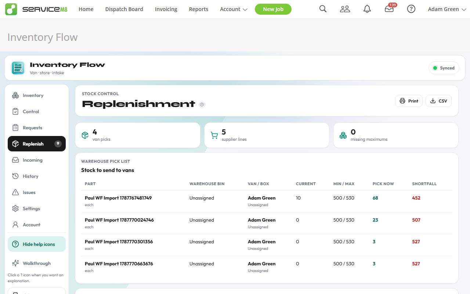Open Invoicing in top navigation
The width and height of the screenshot is (470, 294).
166,9
